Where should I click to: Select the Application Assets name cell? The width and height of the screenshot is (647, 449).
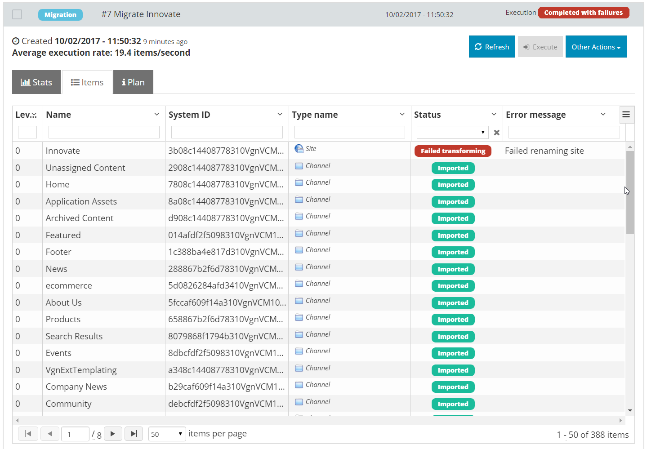click(x=104, y=201)
